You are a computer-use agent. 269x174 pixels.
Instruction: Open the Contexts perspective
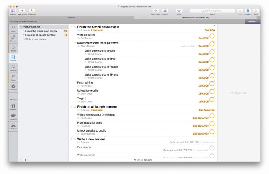point(13,68)
